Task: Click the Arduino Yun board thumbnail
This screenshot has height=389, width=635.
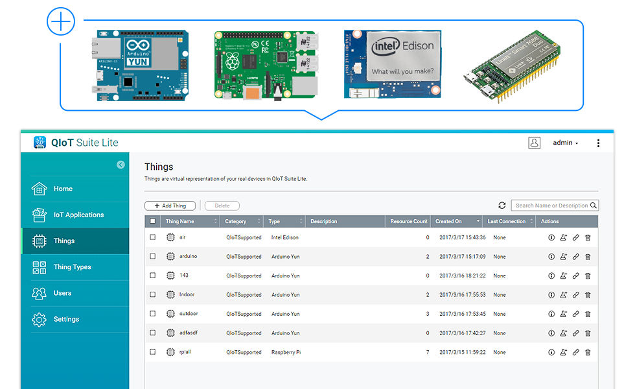Action: tap(140, 65)
